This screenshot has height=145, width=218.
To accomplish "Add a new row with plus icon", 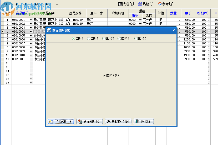I will (47, 4).
